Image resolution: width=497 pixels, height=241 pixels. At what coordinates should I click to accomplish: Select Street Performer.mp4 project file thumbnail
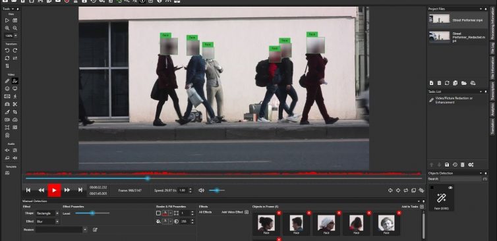point(439,18)
